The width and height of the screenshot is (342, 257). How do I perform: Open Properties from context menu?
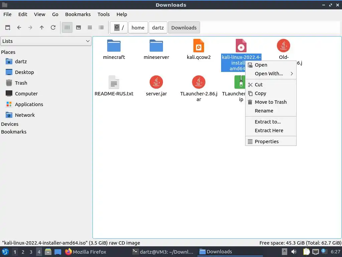(271, 142)
